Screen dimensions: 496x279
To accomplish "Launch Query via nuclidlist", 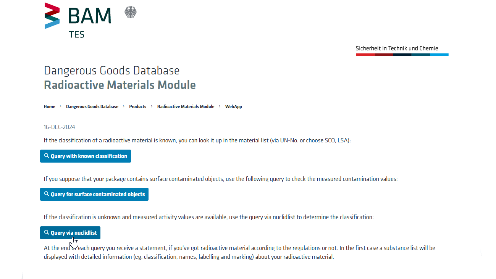I will pos(70,233).
